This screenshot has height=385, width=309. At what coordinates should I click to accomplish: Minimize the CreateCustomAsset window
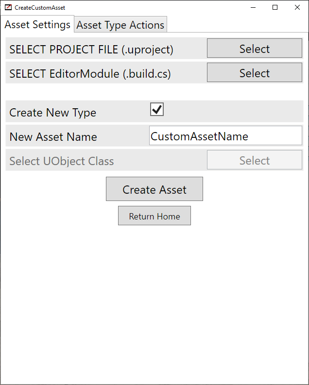click(253, 7)
